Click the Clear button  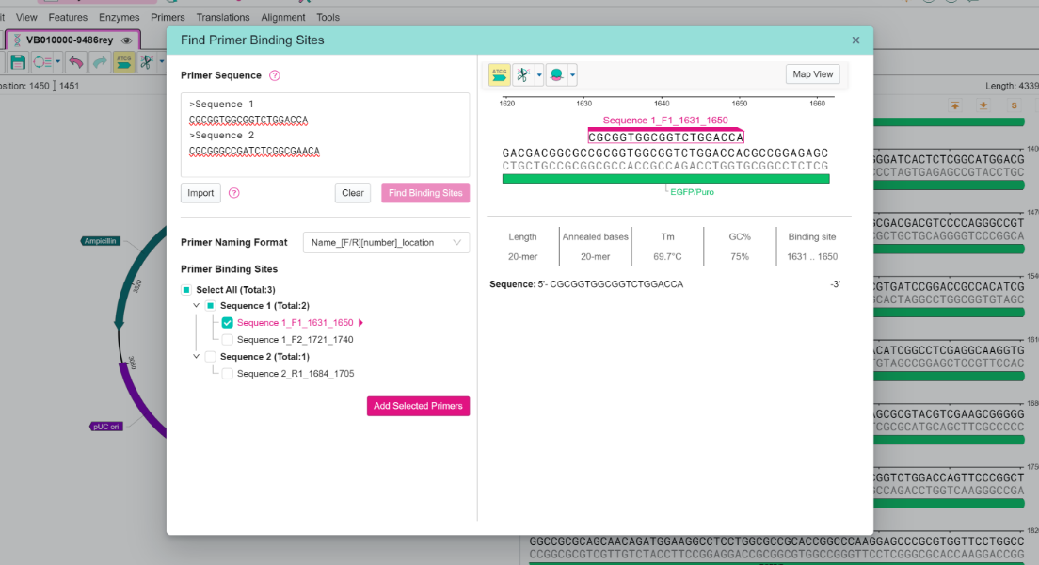[x=353, y=193]
